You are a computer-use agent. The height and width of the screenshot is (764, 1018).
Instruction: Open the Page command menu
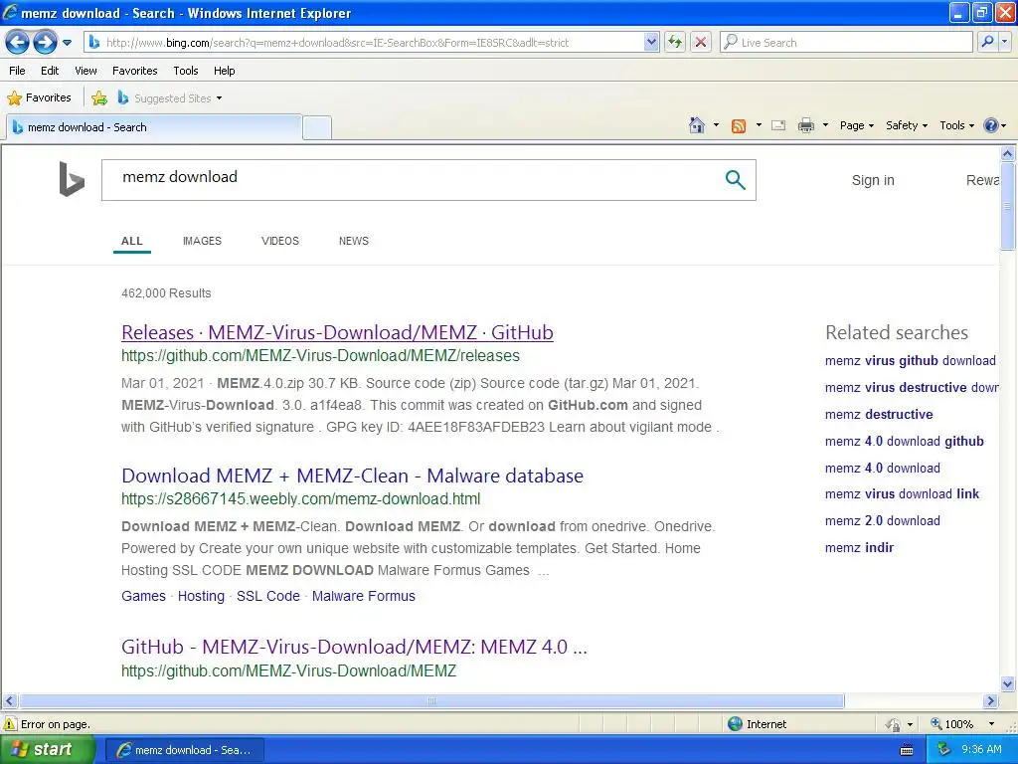click(x=856, y=125)
